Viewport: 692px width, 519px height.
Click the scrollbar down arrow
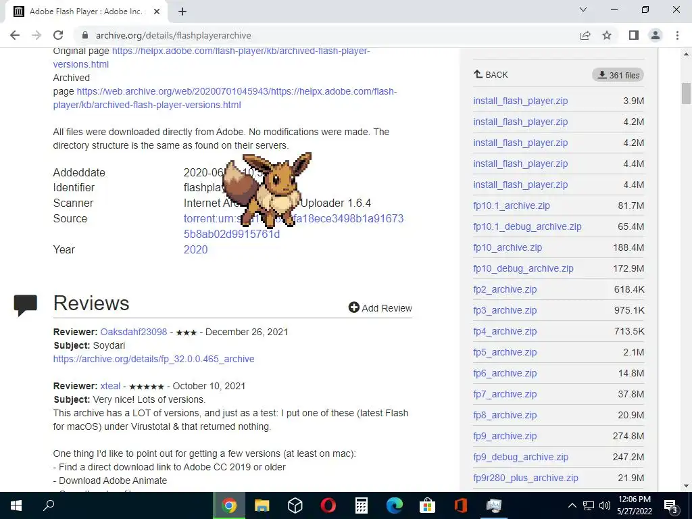[686, 486]
